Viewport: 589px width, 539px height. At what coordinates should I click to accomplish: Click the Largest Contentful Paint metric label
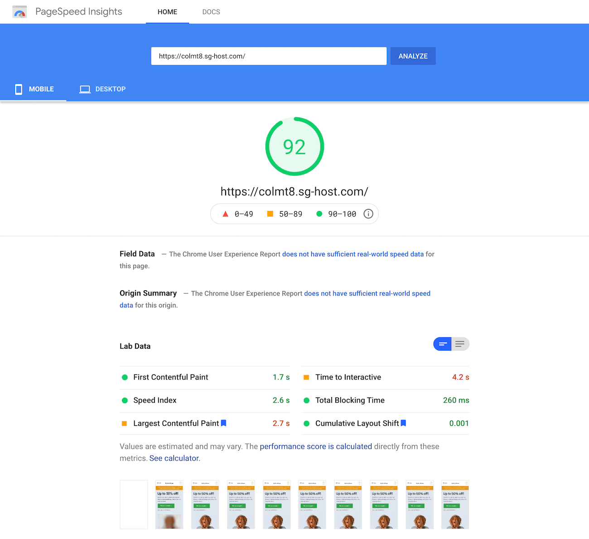[176, 423]
